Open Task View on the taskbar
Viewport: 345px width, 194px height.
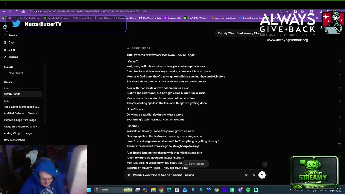137,190
